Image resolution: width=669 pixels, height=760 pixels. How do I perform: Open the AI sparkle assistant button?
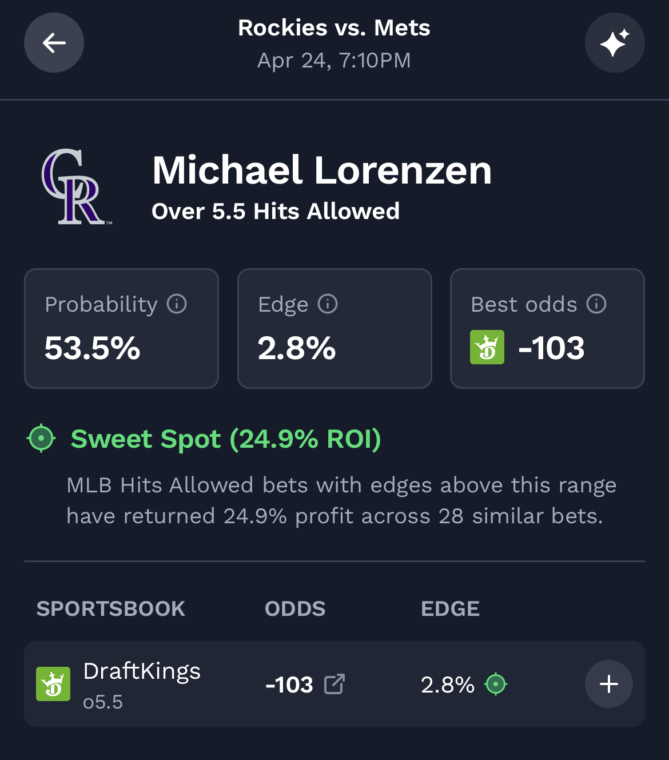(x=615, y=43)
